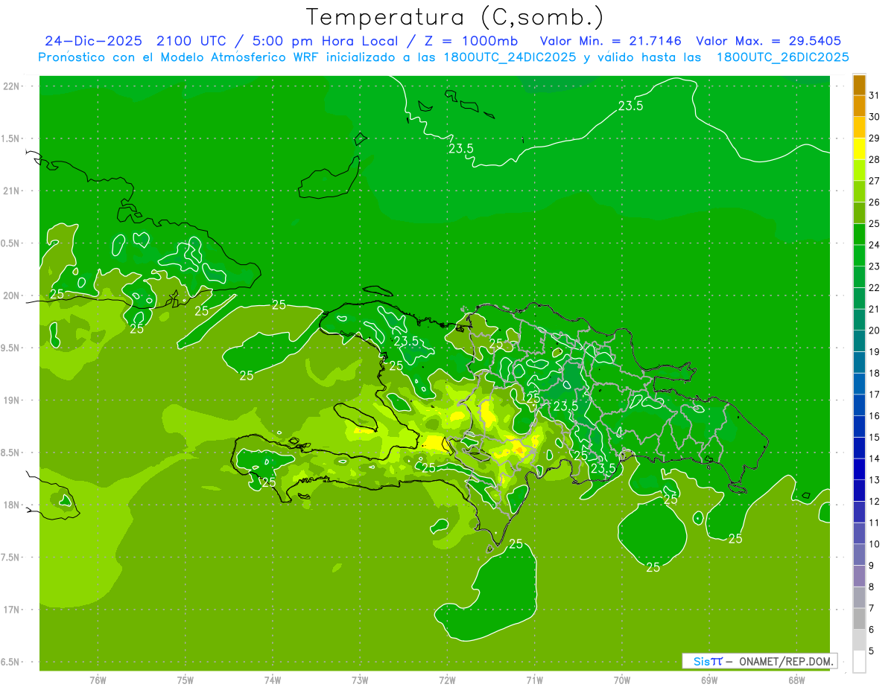Click the "19N" latitude axis label

[13, 400]
